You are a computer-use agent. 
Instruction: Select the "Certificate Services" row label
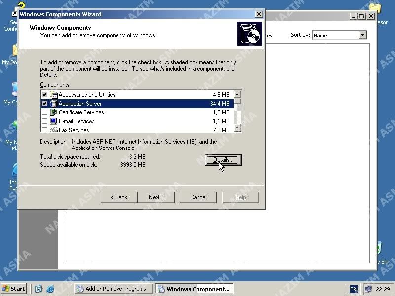(x=81, y=112)
